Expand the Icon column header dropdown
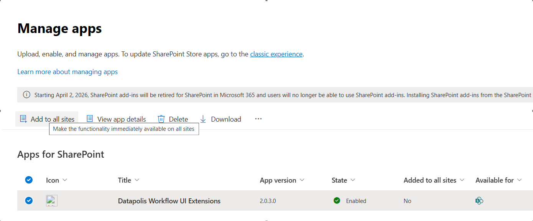This screenshot has height=221, width=533. [64, 180]
